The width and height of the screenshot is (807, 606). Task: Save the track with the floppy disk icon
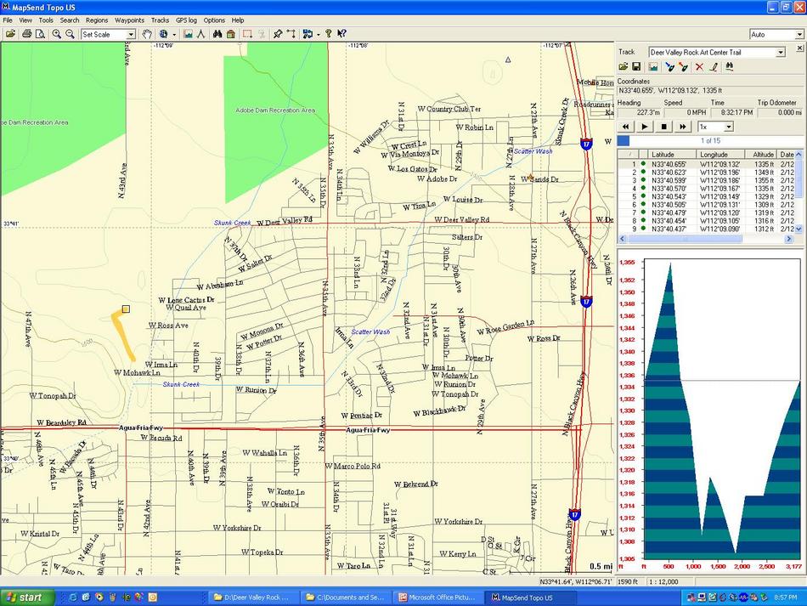(x=636, y=66)
